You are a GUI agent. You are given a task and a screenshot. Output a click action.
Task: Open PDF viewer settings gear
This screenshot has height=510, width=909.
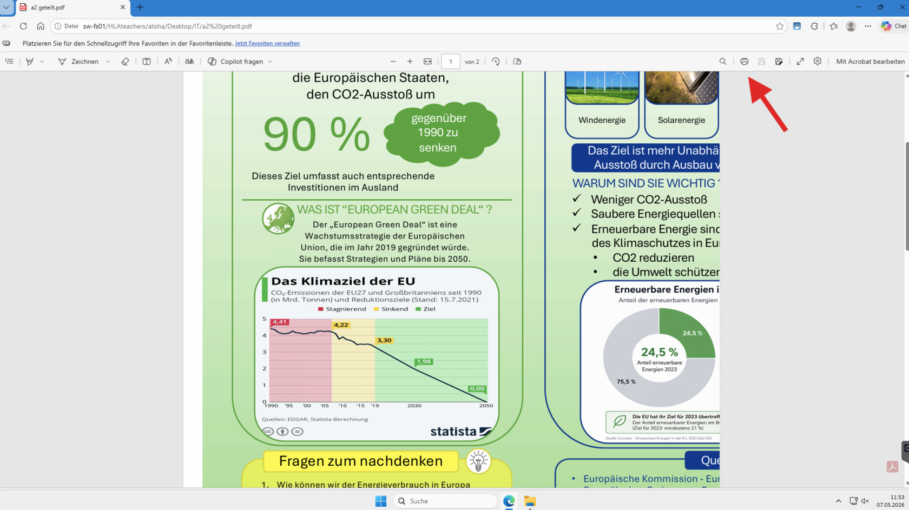point(818,62)
